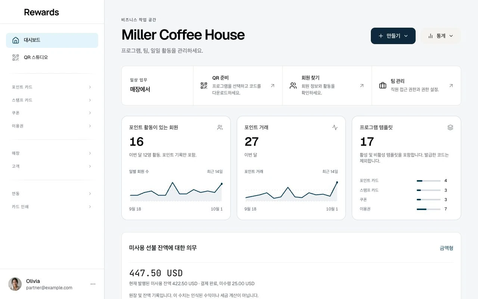Expand the 스탬프 카드 sidebar section

point(52,100)
